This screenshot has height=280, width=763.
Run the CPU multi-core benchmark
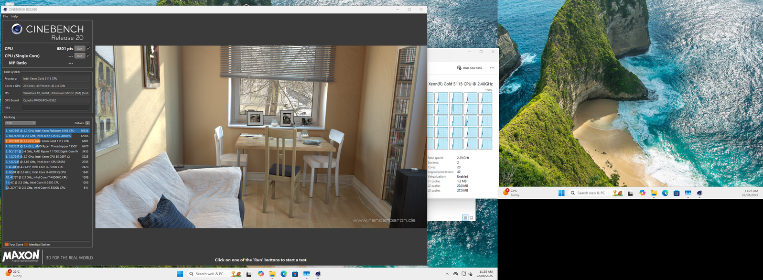[x=80, y=49]
